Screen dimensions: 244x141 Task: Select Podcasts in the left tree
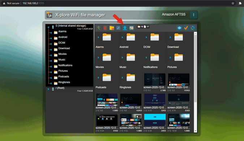pos(64,76)
